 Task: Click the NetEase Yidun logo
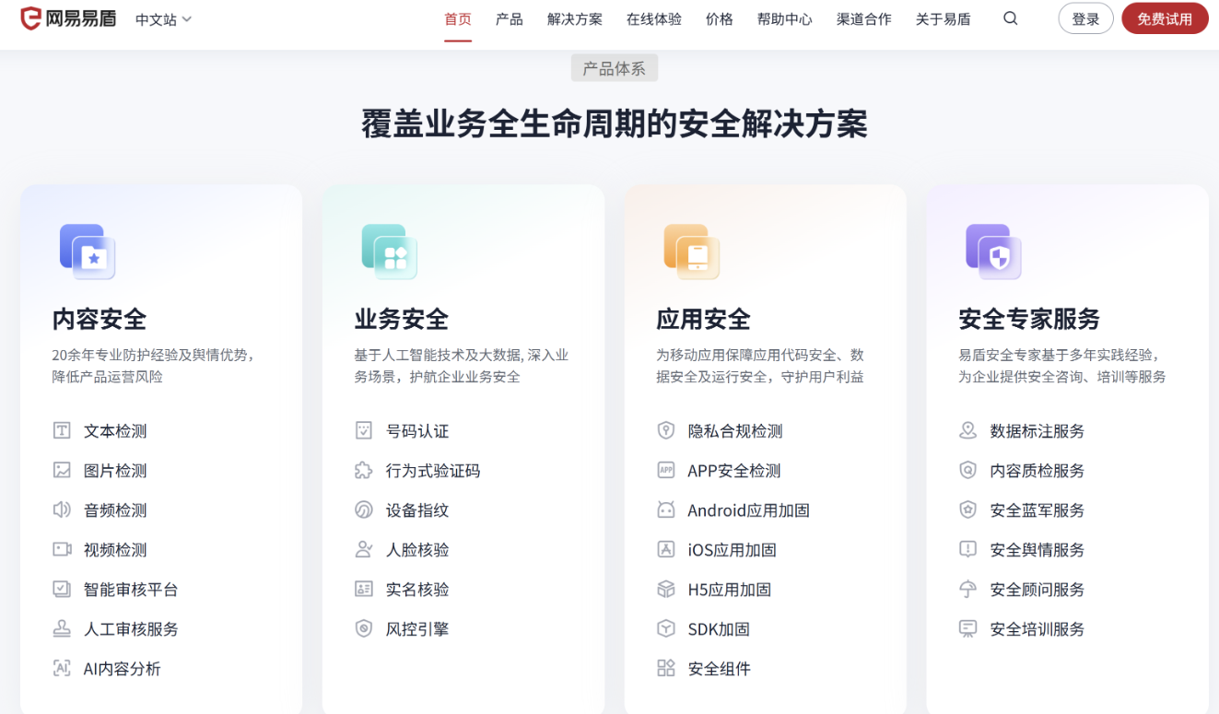point(69,18)
